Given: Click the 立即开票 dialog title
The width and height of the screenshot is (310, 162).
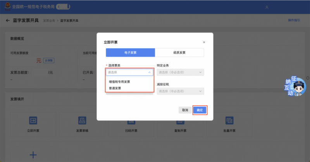Looking at the screenshot, I should point(110,42).
